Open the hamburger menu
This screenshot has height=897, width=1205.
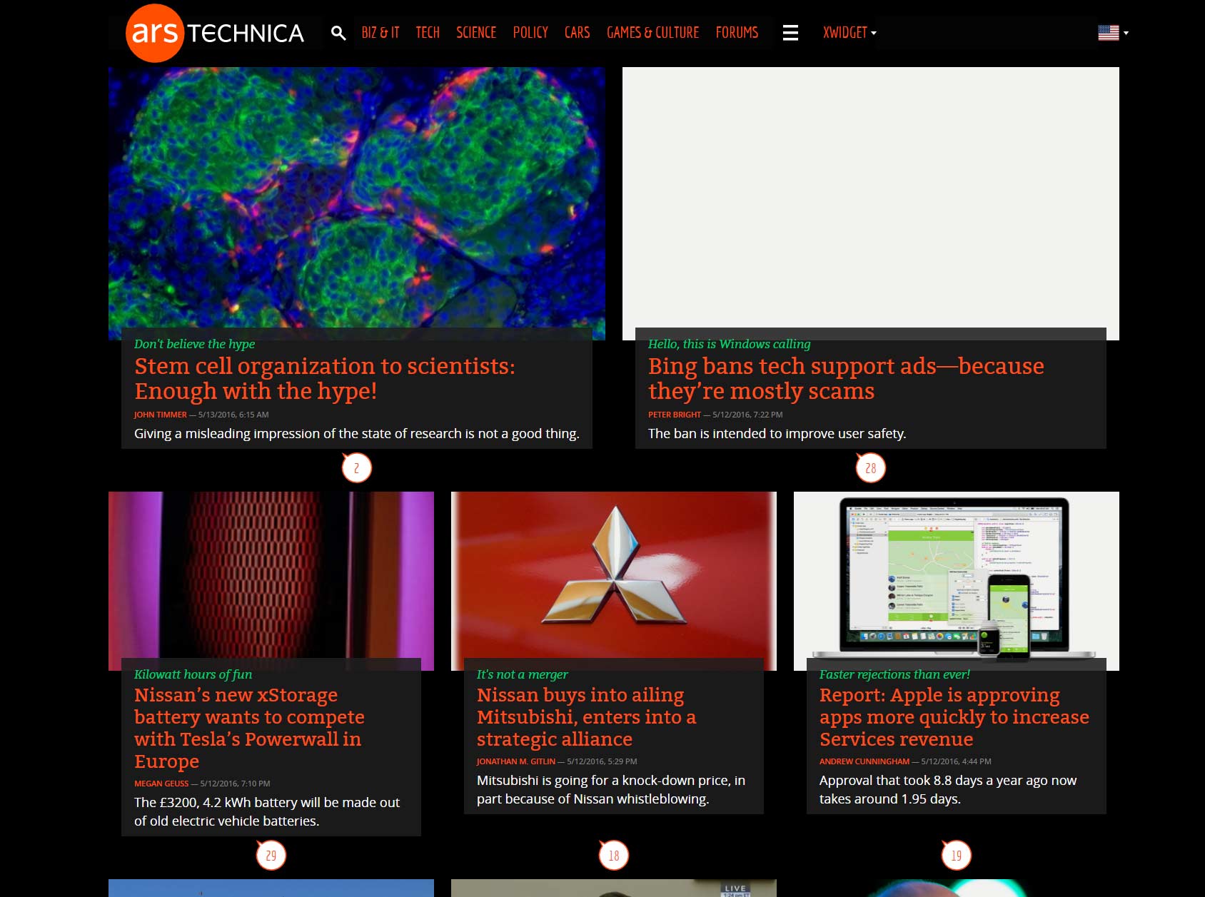point(791,32)
